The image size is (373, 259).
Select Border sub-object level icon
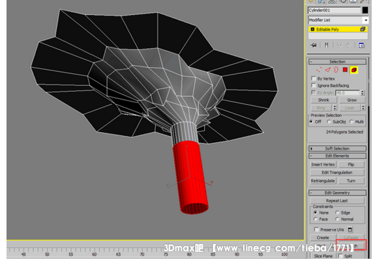(336, 70)
